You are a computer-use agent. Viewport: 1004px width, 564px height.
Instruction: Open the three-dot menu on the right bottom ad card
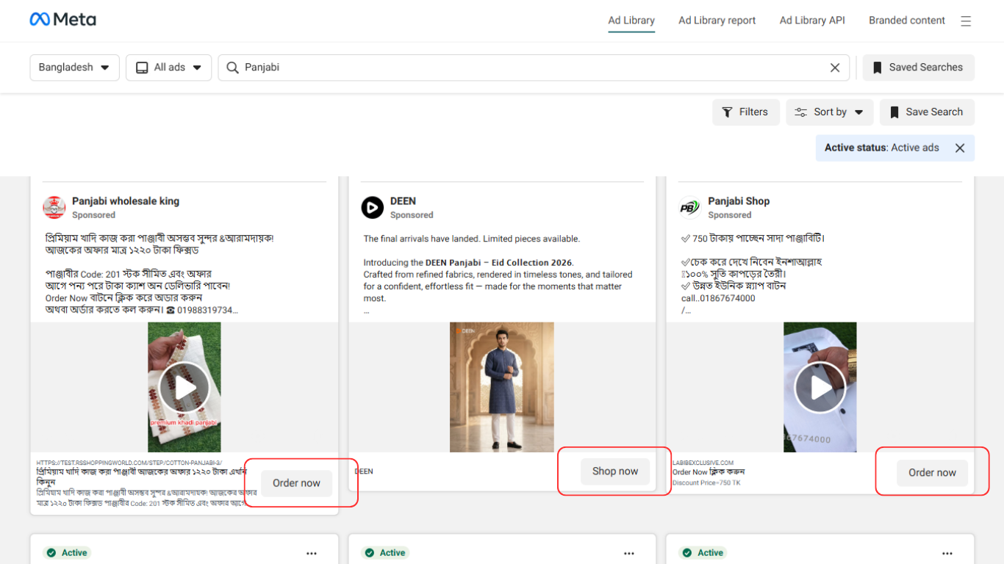(x=947, y=553)
